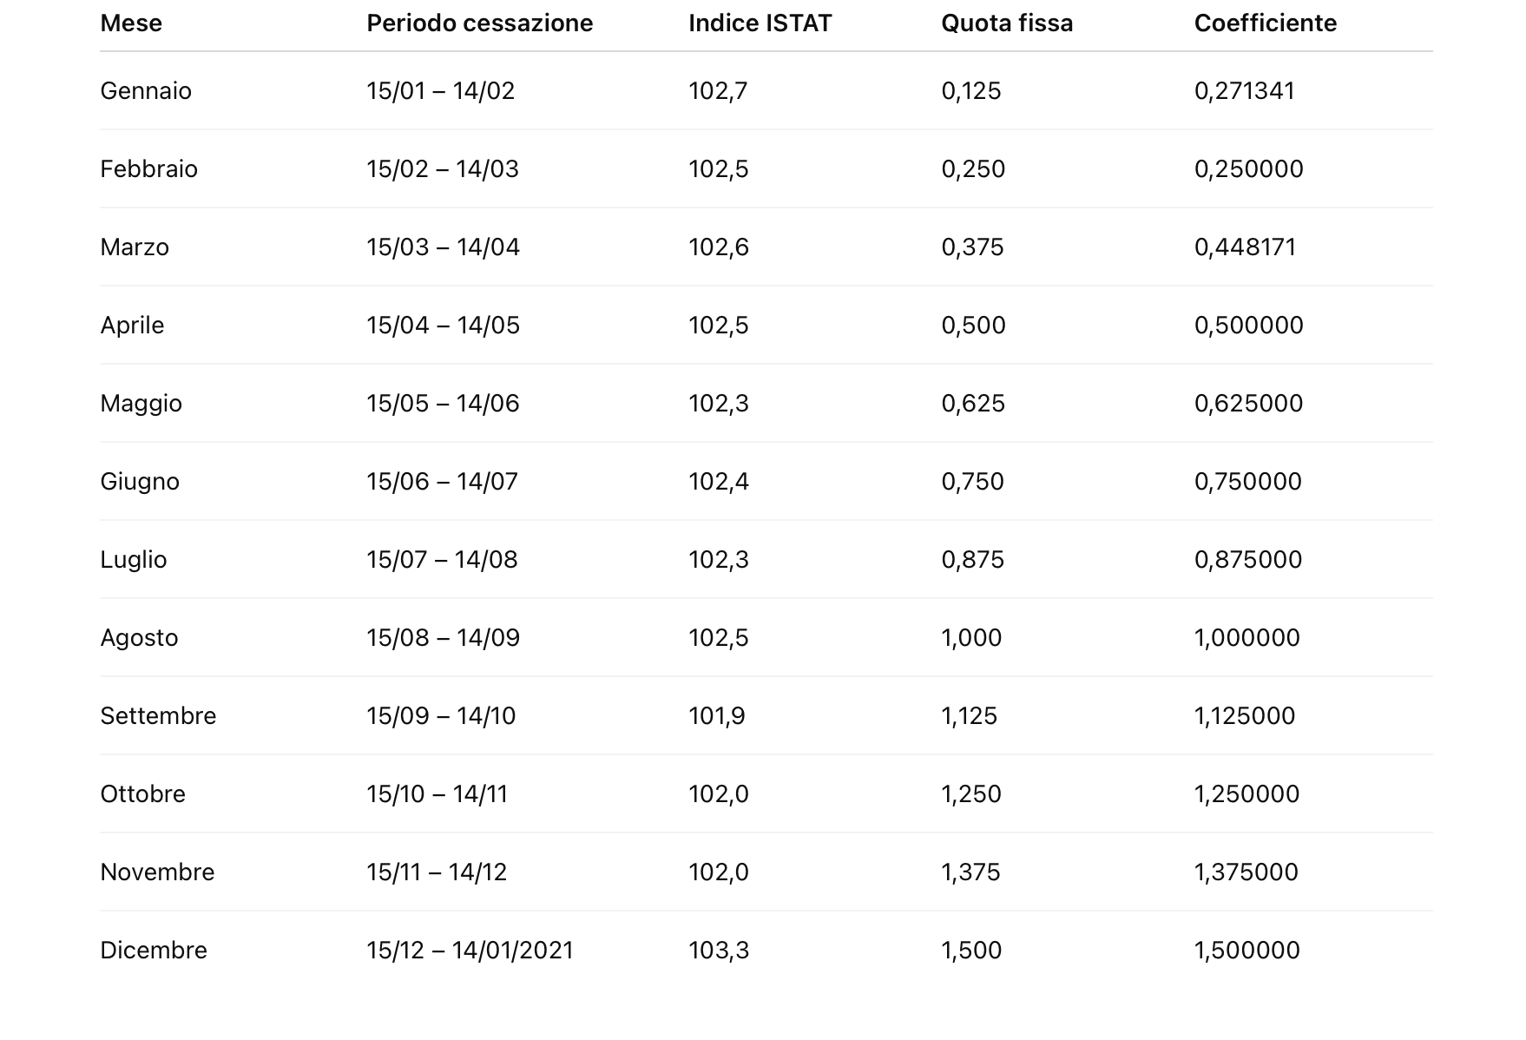Click the Coefficiente column header
Viewport: 1526px width, 1040px height.
pos(1265,23)
